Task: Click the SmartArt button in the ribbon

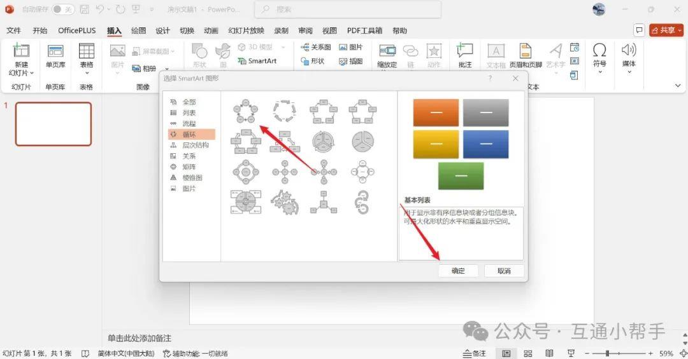Action: 257,61
